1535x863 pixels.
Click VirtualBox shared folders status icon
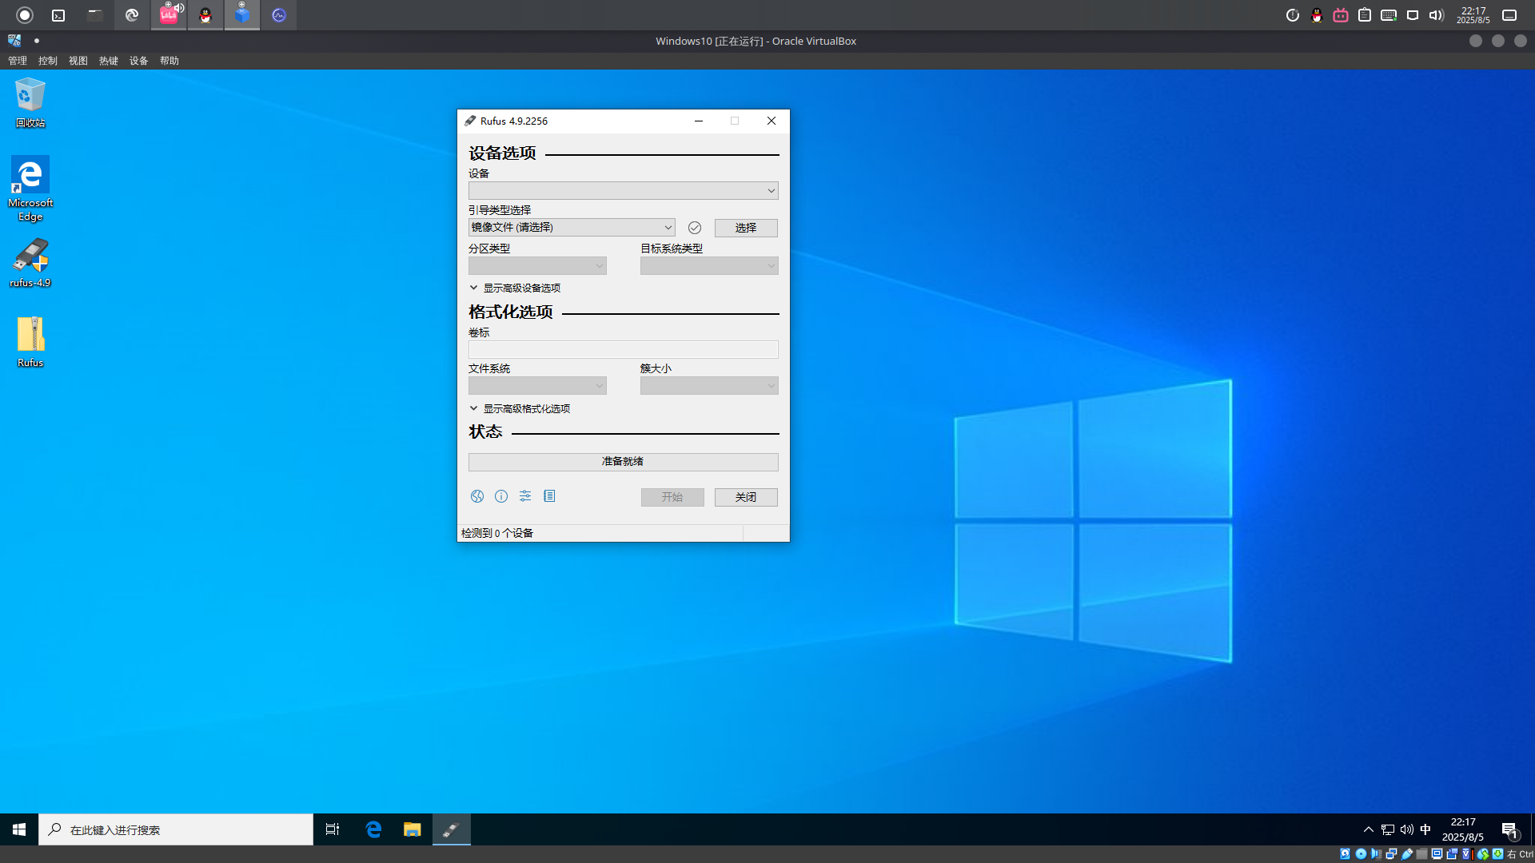pos(1421,854)
